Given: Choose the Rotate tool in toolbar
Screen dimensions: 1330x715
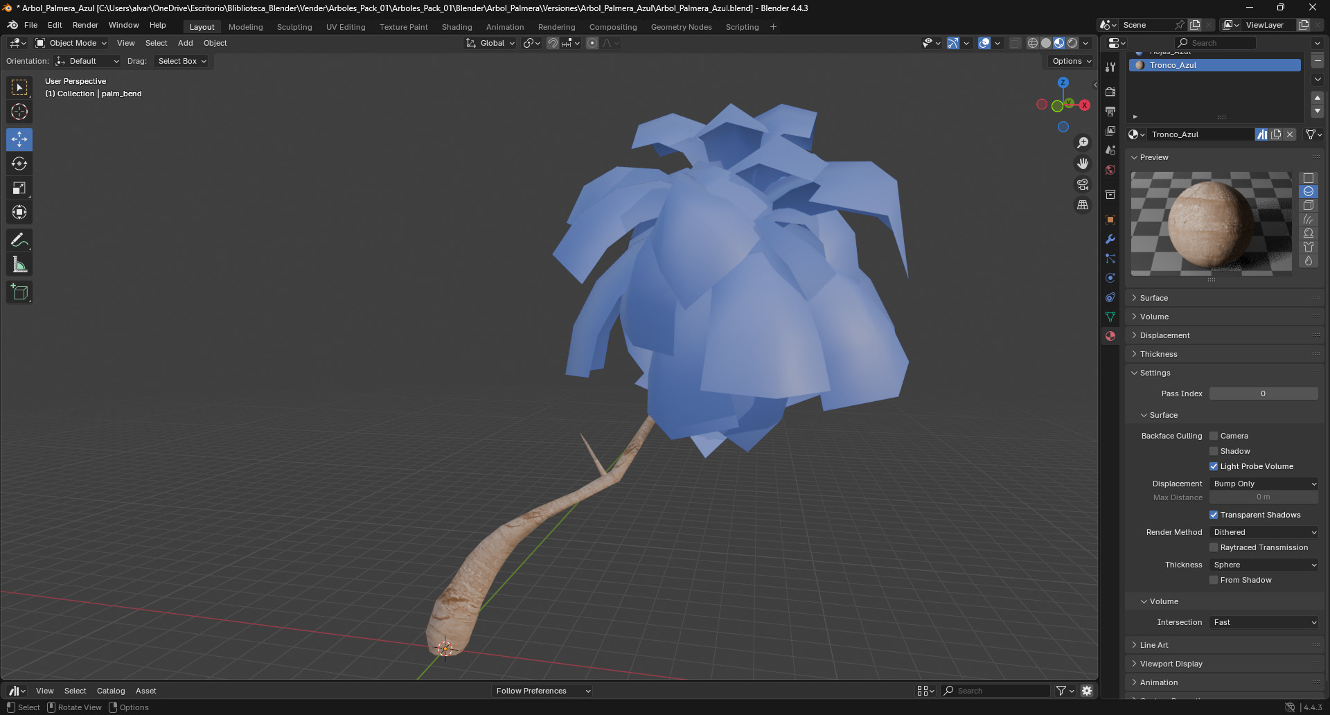Looking at the screenshot, I should (x=19, y=164).
